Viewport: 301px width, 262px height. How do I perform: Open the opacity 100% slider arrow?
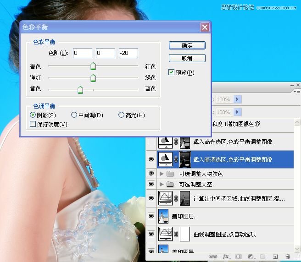238,99
